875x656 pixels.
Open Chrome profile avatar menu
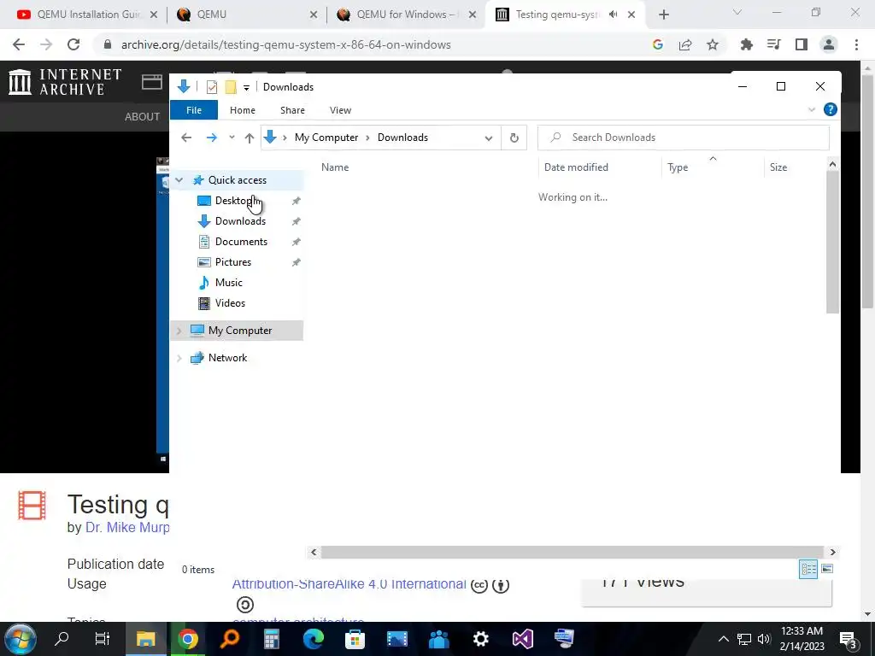pos(829,44)
